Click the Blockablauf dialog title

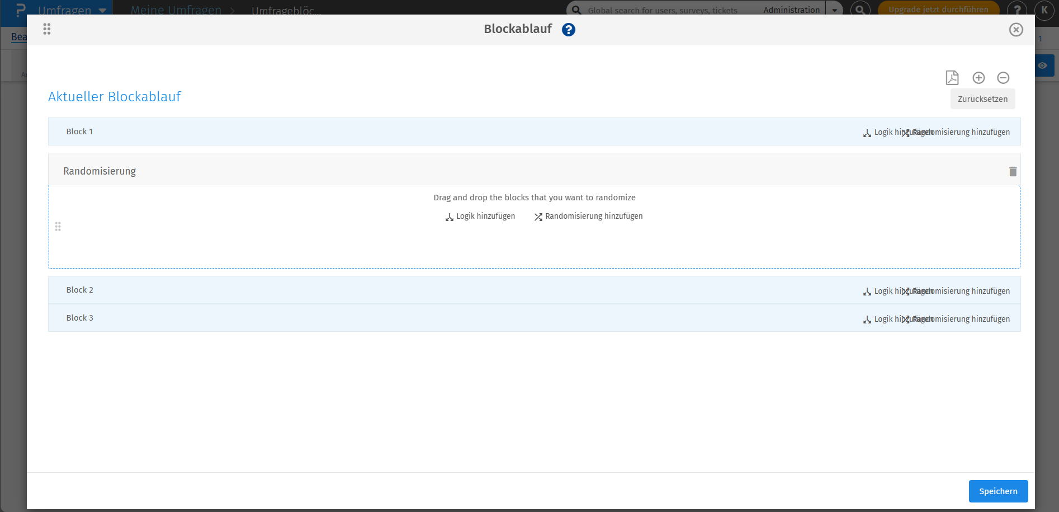[518, 29]
